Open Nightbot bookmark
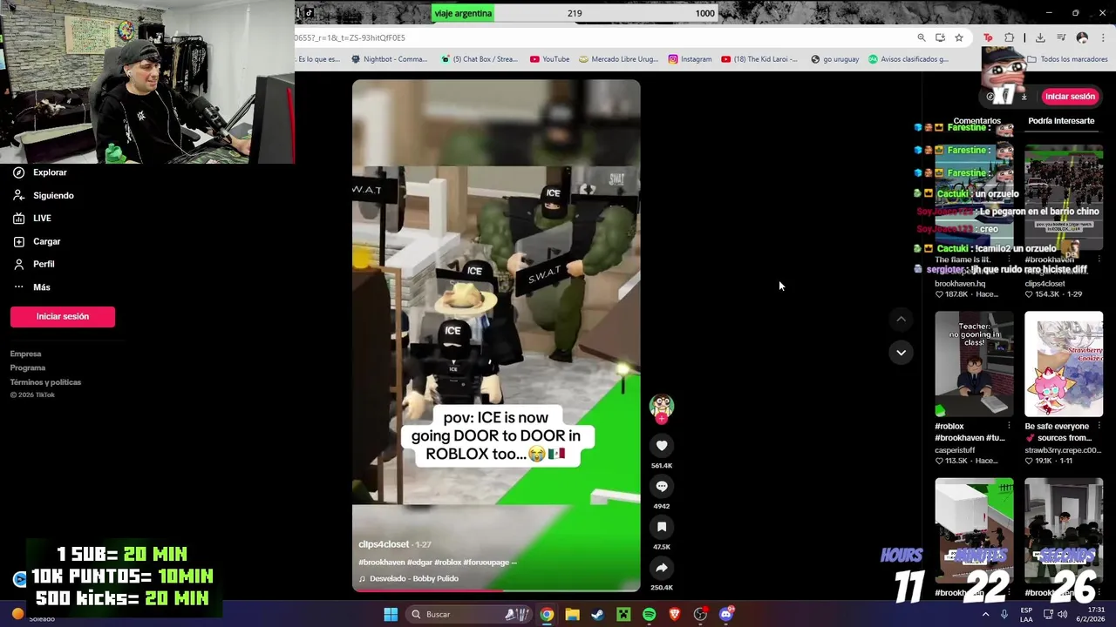 click(x=389, y=59)
